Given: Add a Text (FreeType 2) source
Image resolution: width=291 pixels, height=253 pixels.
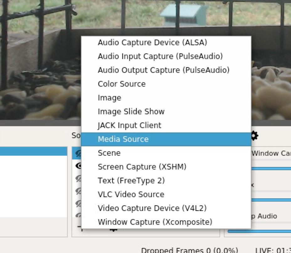Looking at the screenshot, I should coord(131,180).
